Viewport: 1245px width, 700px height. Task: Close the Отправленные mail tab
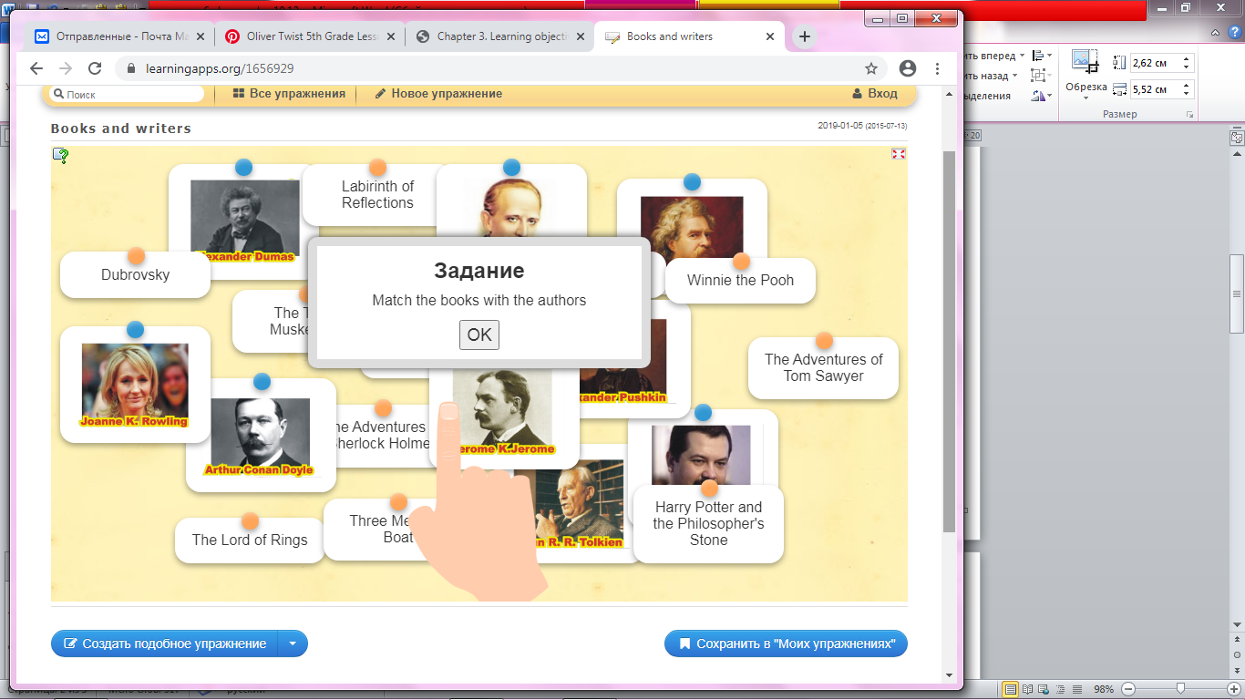(x=199, y=37)
